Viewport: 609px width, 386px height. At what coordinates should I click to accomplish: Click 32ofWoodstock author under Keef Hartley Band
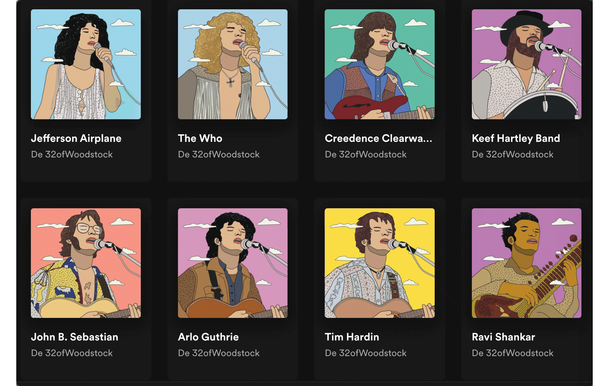pos(520,154)
